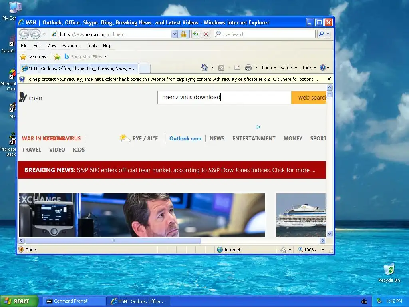Viewport: 409px width, 307px height.
Task: Click the msn logo
Action: 31,98
